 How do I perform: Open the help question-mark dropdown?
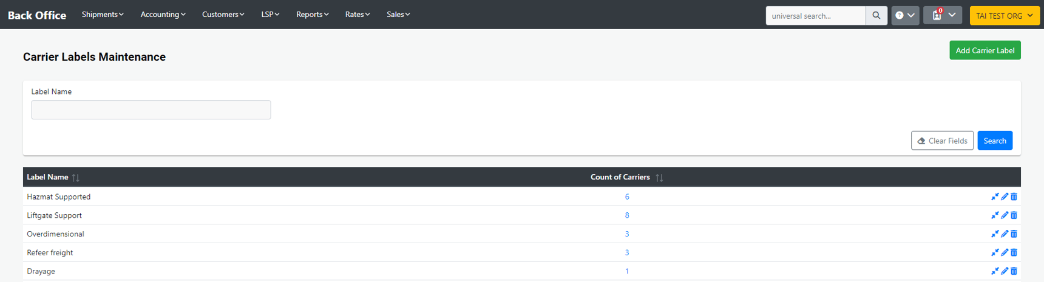pos(904,16)
